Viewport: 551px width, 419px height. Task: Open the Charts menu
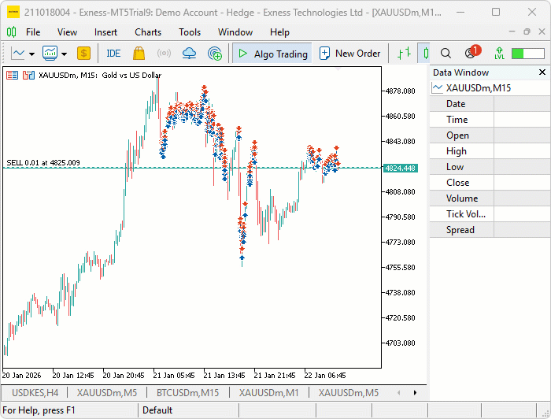click(x=148, y=32)
